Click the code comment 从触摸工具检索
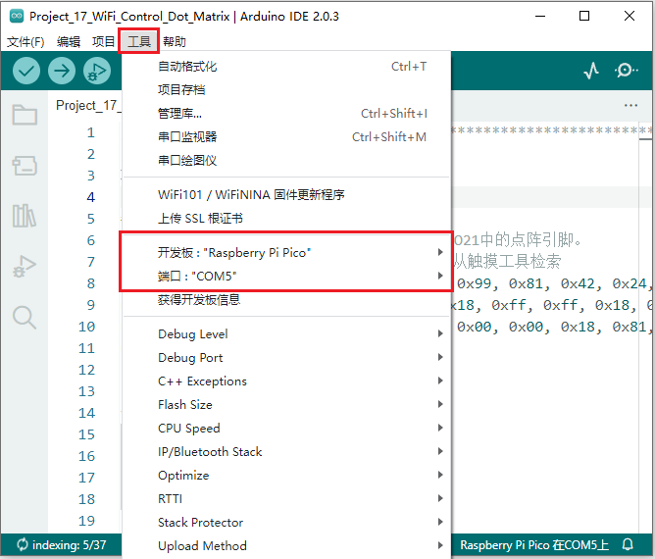Image resolution: width=655 pixels, height=559 pixels. (x=507, y=261)
